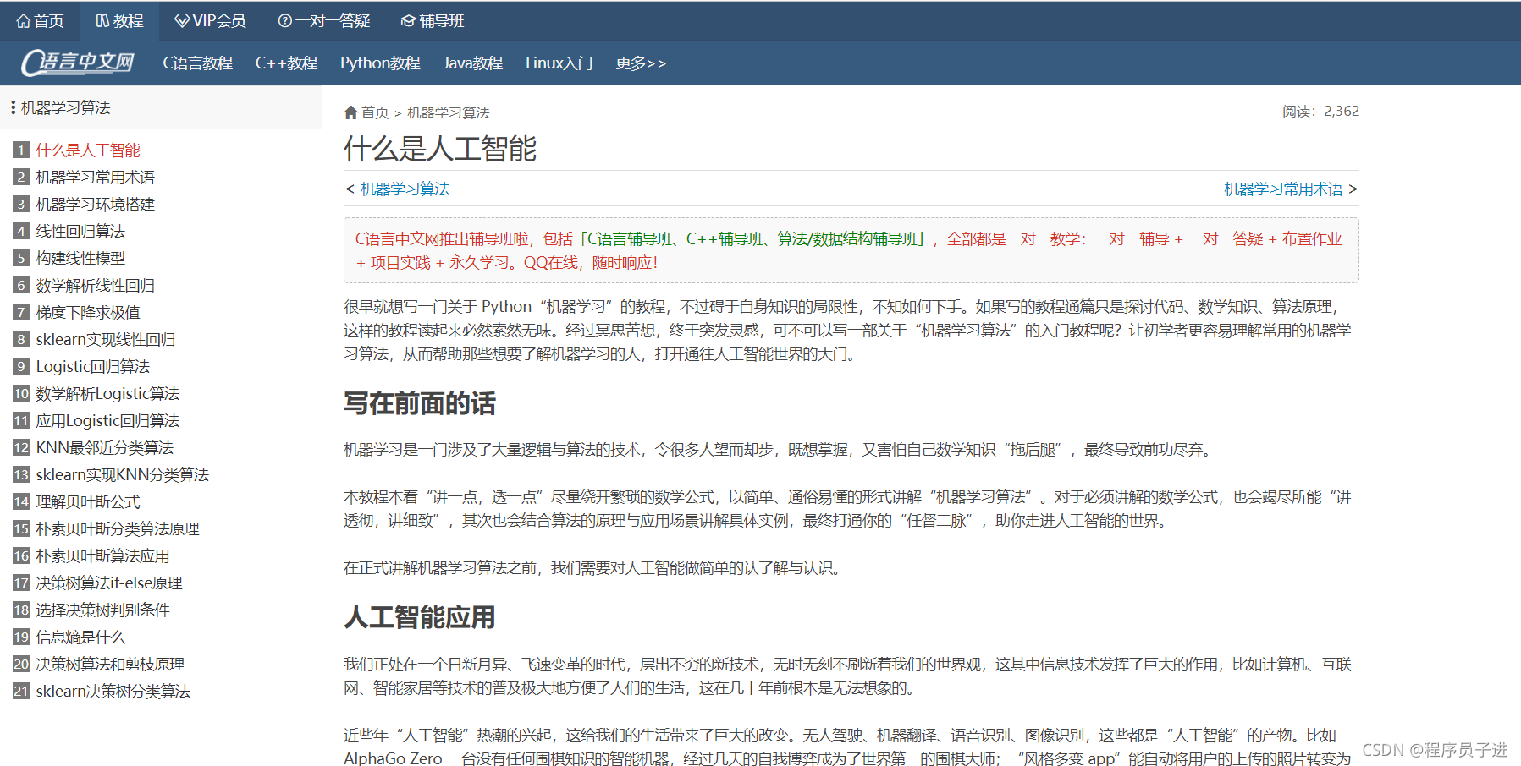
Task: Click the heading 写在前面的话
Action: 420,403
